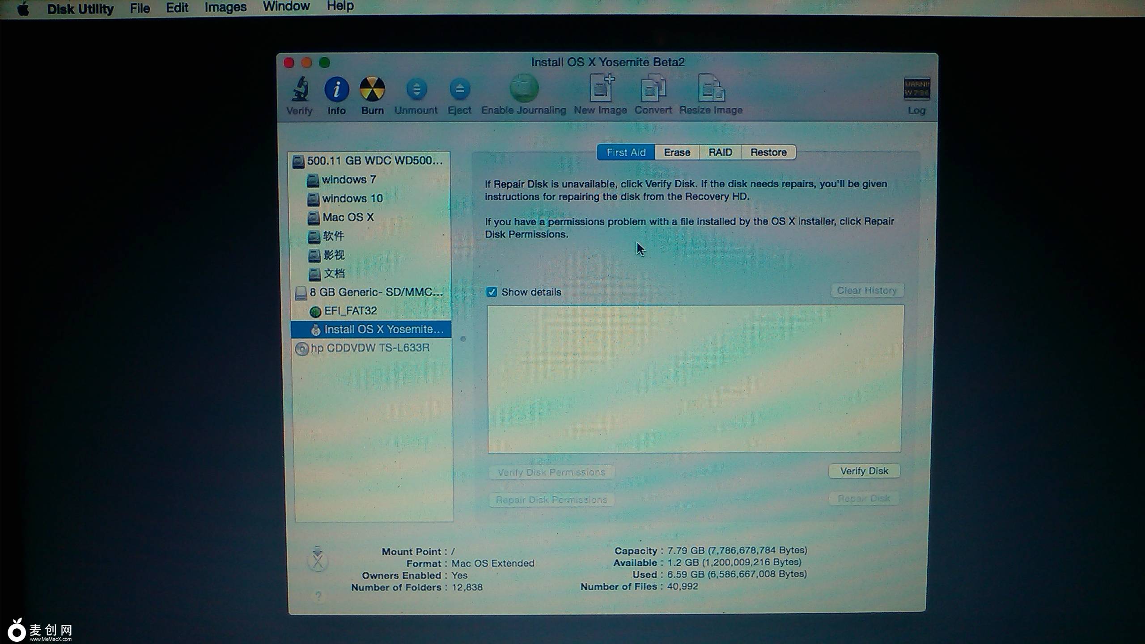
Task: Click the Verify microscope toolbar icon
Action: click(300, 89)
